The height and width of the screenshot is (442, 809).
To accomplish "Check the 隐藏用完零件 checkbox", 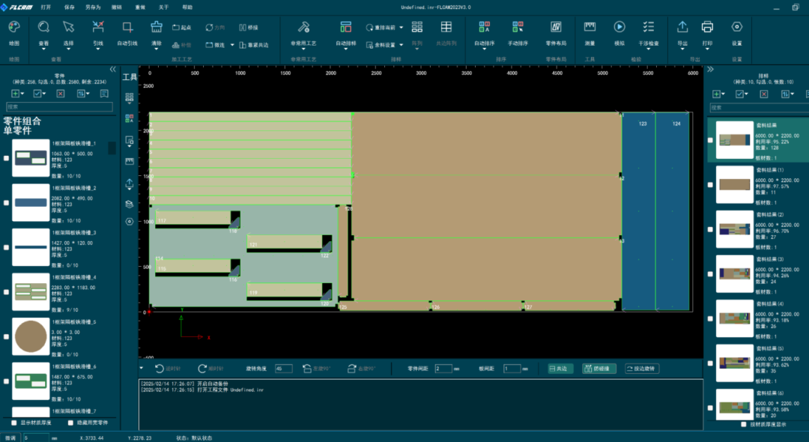I will coord(70,423).
